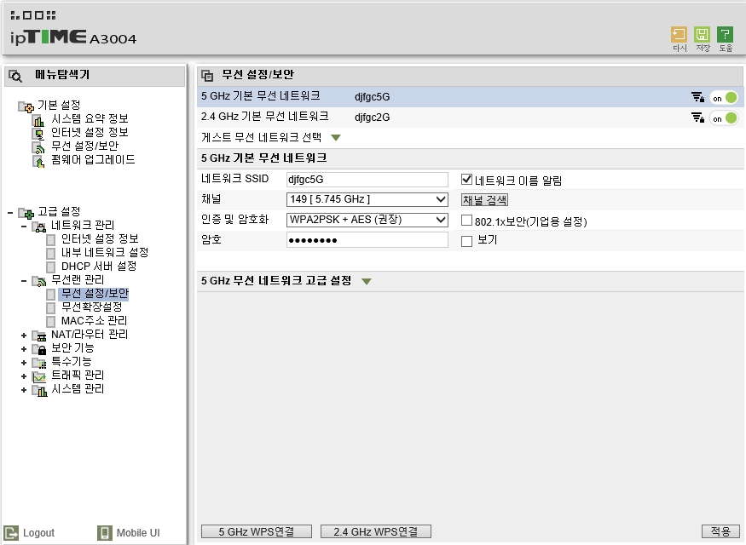Open the 인증 및 암호화 dropdown
The height and width of the screenshot is (545, 746).
pyautogui.click(x=367, y=220)
